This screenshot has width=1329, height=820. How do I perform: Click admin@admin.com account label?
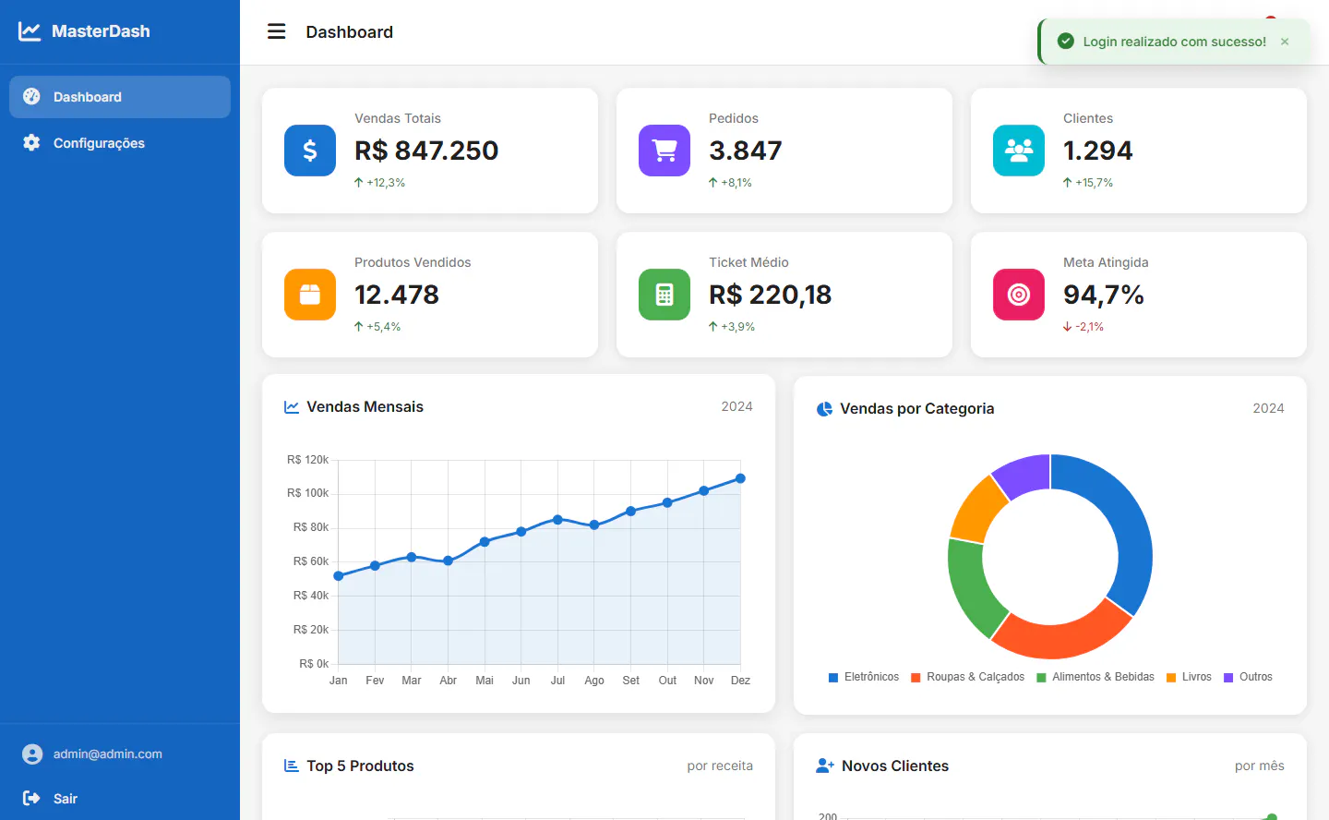tap(108, 754)
